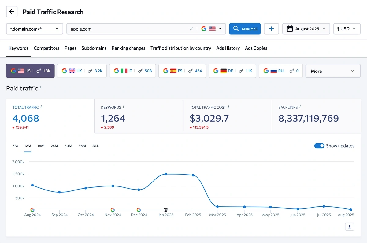Click database update icon at Jan 2025

click(x=166, y=210)
